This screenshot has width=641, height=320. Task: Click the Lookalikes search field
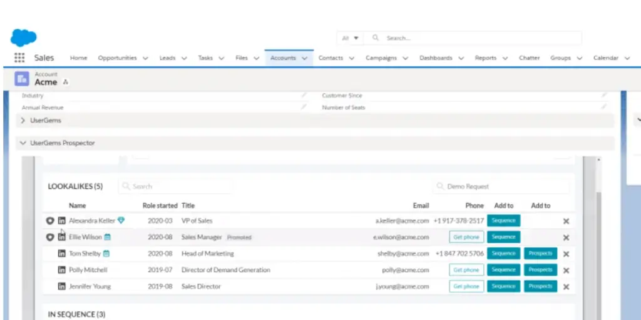pyautogui.click(x=175, y=186)
